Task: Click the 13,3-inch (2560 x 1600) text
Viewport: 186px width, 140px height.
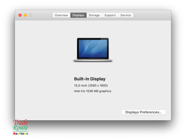Action: 91,85
